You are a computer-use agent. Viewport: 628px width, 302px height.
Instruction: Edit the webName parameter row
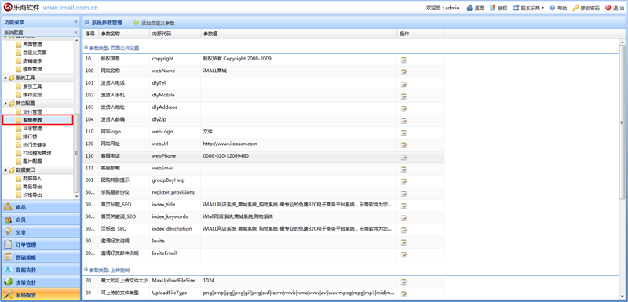pos(404,72)
